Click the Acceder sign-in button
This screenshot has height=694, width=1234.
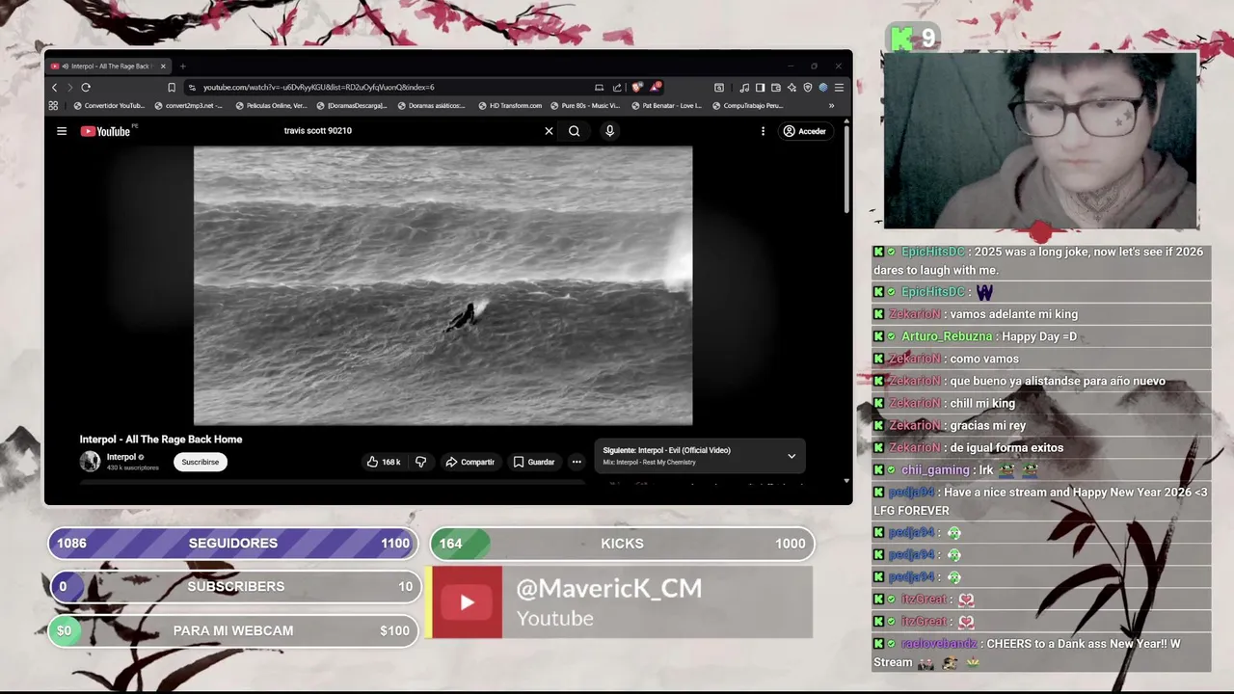(x=805, y=131)
